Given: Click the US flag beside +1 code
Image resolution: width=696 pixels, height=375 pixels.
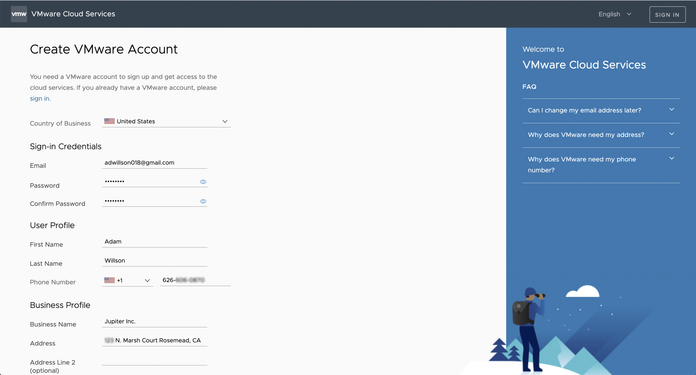Looking at the screenshot, I should tap(109, 280).
